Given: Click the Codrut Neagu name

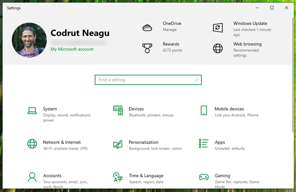Looking at the screenshot, I should click(80, 33).
